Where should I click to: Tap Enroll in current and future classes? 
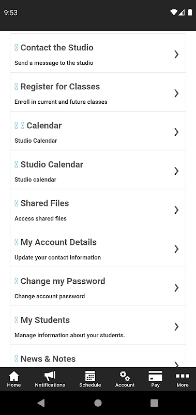click(x=61, y=102)
